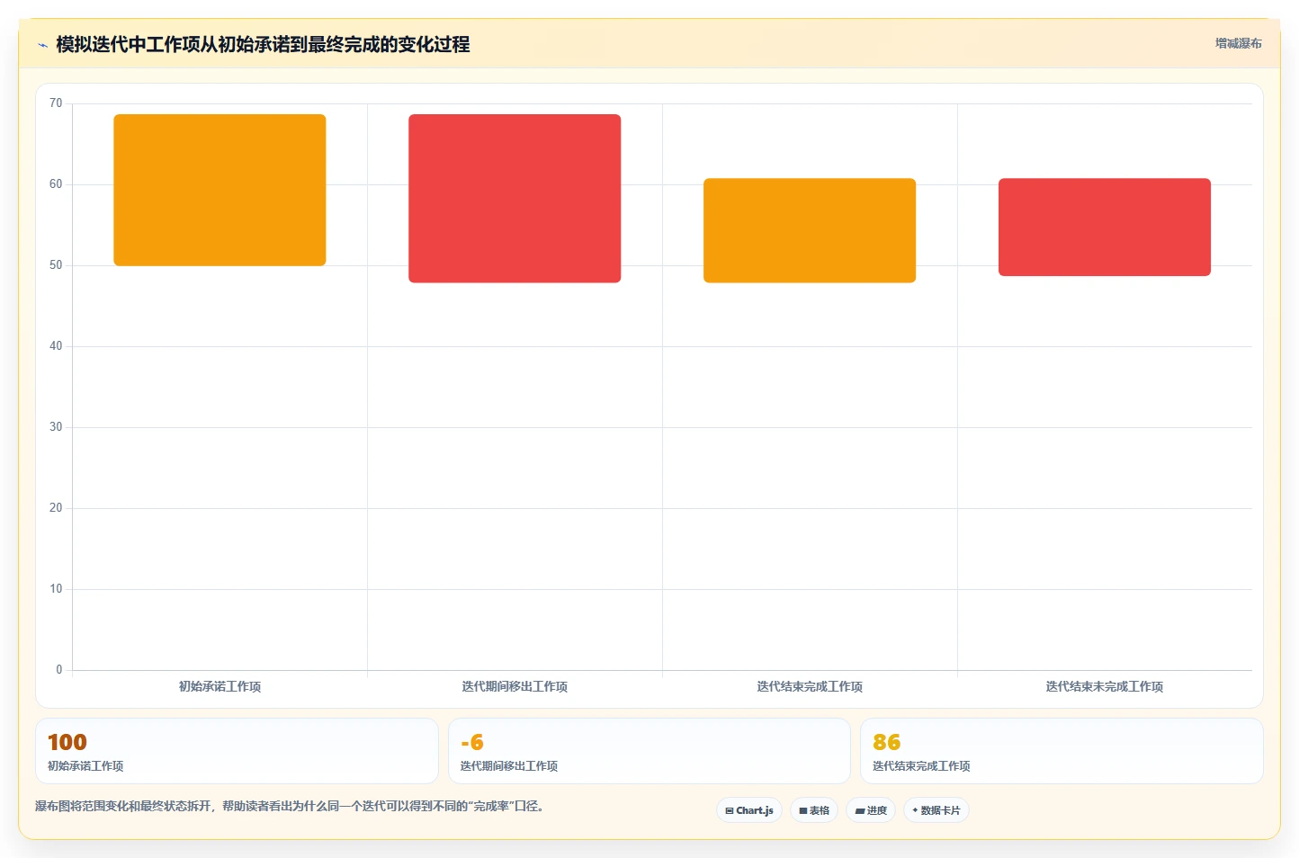The width and height of the screenshot is (1299, 858).
Task: Click the small icon before the chart title
Action: (42, 45)
